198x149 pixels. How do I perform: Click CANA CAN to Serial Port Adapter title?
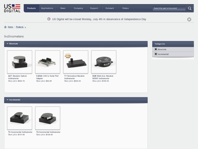pyautogui.click(x=47, y=77)
